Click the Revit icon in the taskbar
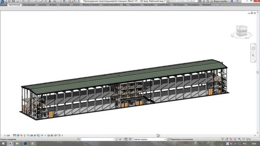The height and width of the screenshot is (146, 260). coord(10,144)
